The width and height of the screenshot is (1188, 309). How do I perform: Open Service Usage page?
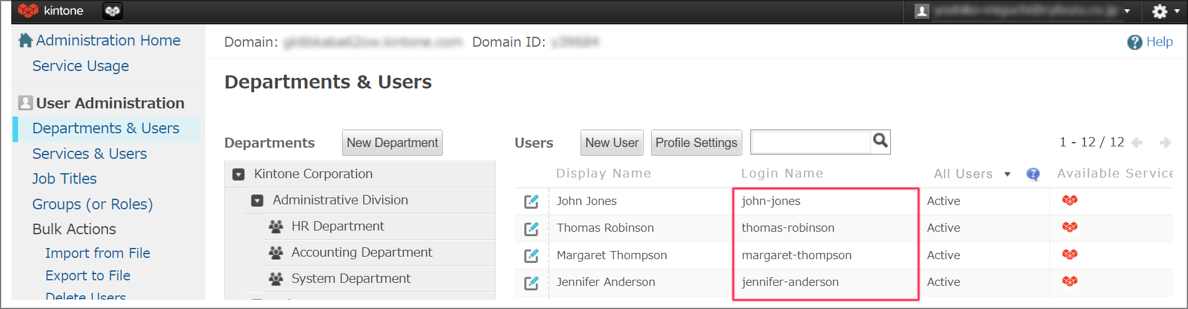point(81,66)
